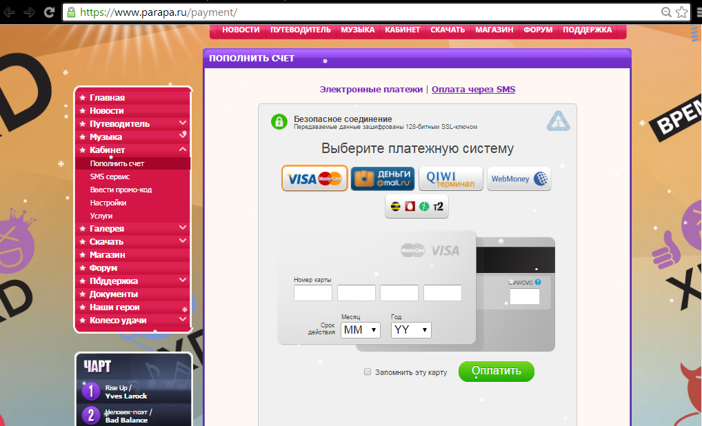Collapse Кабинет sidebar chevron

tap(183, 149)
